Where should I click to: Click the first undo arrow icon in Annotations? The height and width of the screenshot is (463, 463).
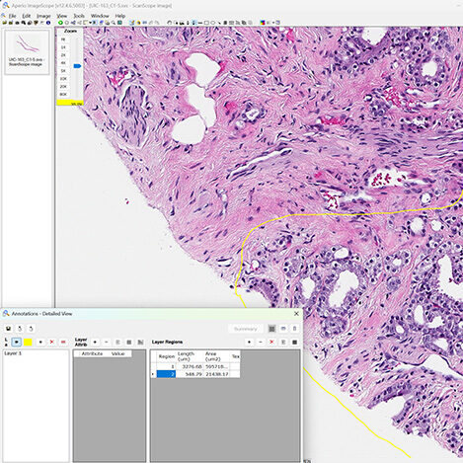point(20,329)
